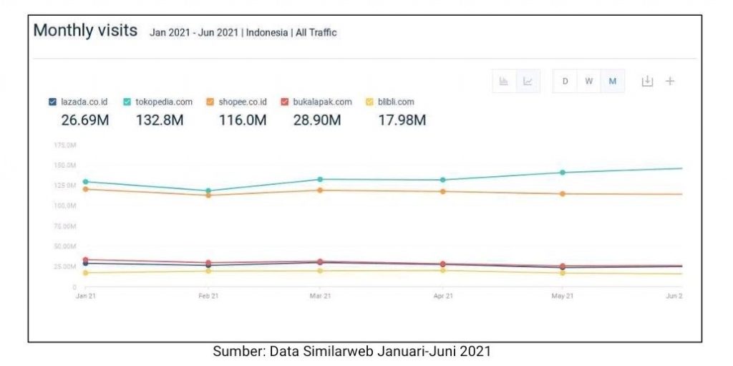
Task: Click shopee.co.id legend label
Action: (243, 102)
